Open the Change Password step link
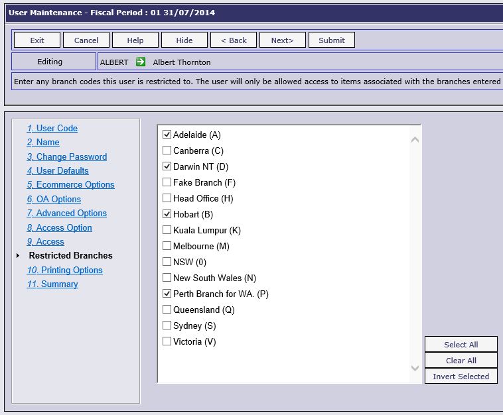This screenshot has width=503, height=415. pyautogui.click(x=67, y=156)
